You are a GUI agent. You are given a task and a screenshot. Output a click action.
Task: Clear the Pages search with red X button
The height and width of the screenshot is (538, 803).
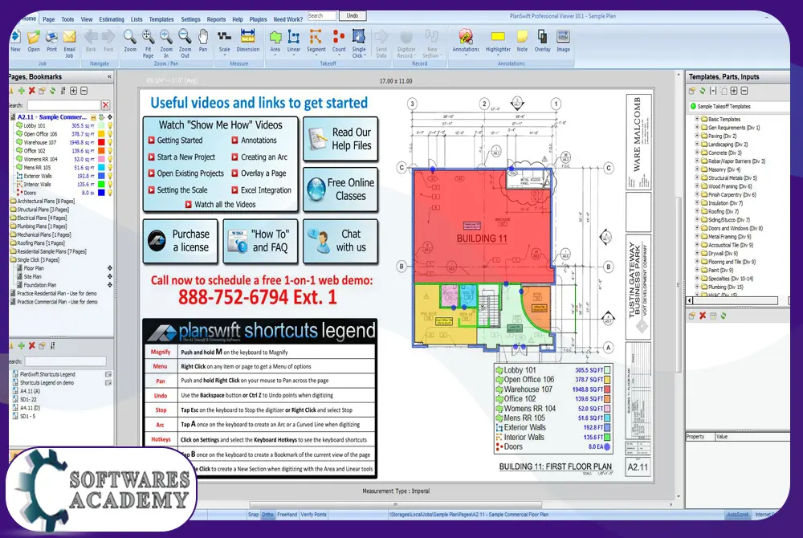[x=105, y=105]
